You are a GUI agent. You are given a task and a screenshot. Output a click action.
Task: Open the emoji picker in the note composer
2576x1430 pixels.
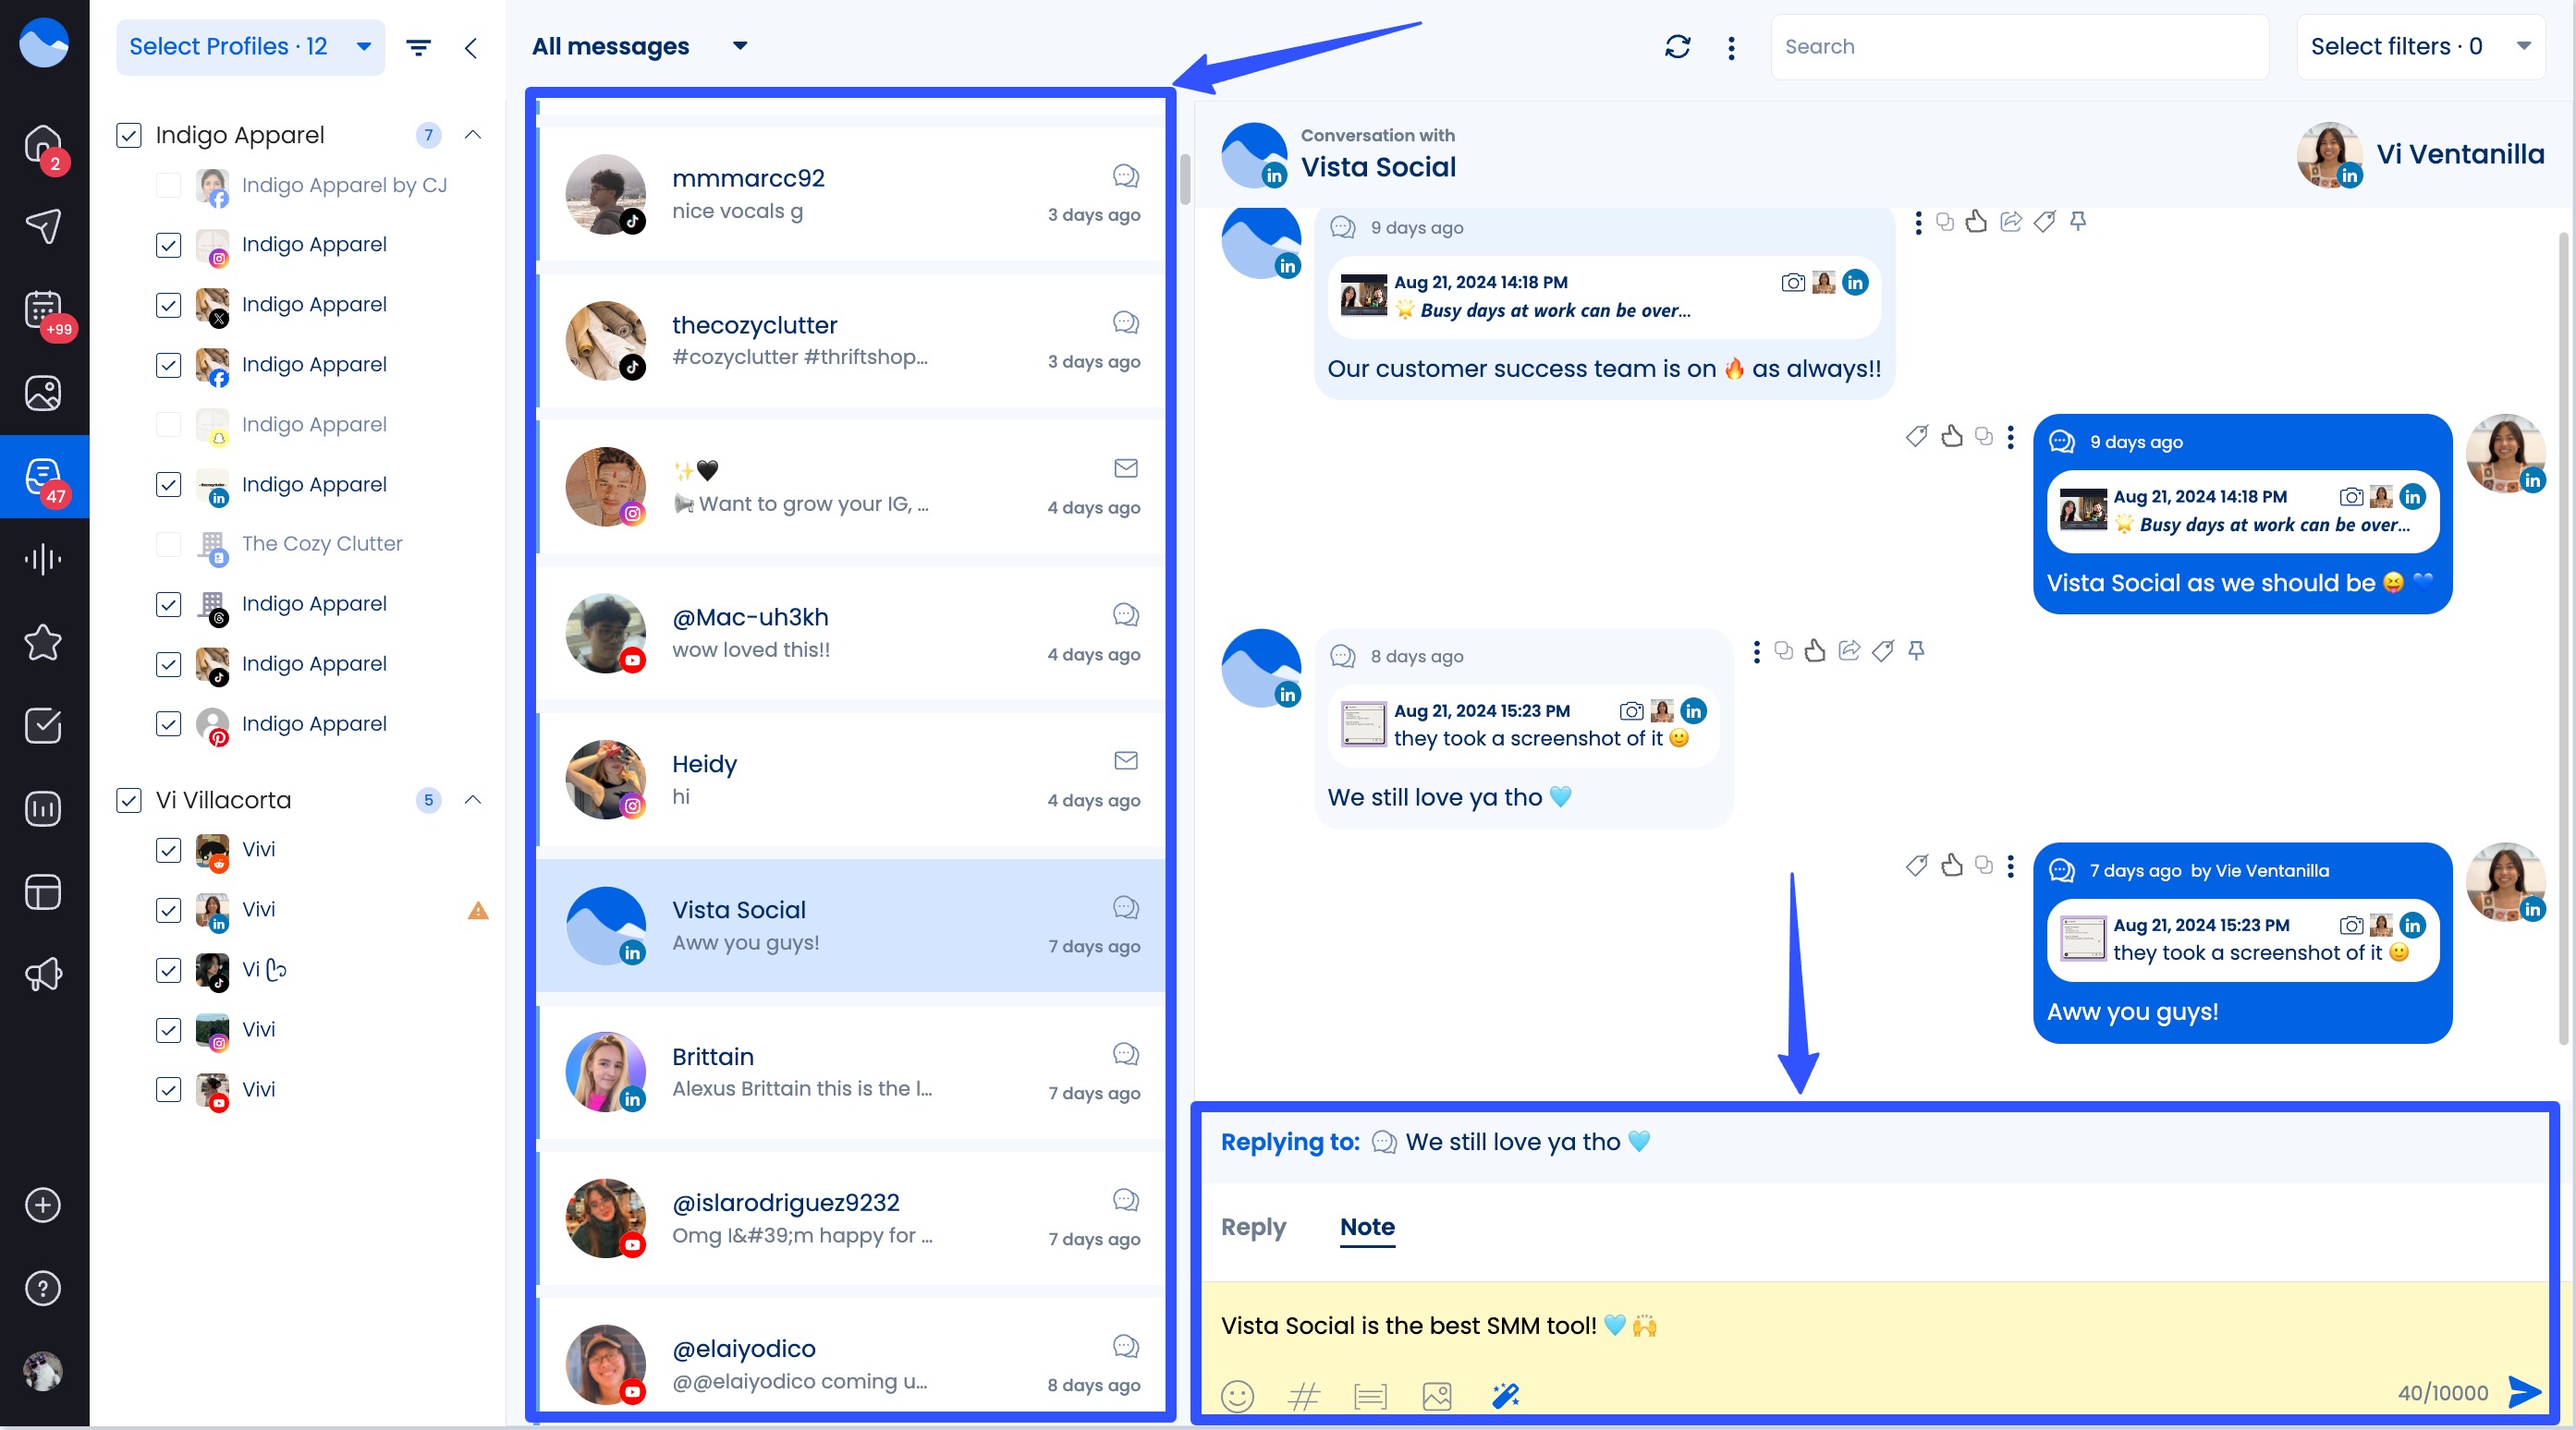pos(1238,1396)
